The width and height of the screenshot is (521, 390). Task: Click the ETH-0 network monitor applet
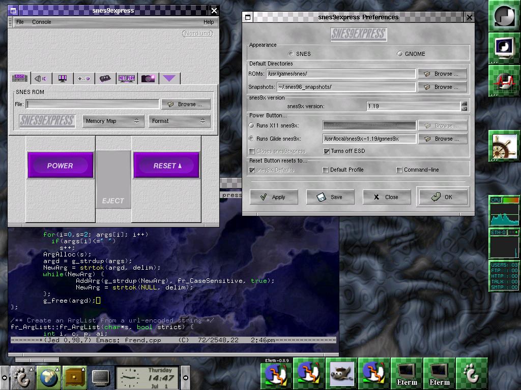pos(504,243)
